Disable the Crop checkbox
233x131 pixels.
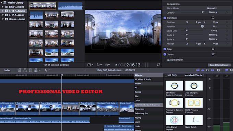coord(165,49)
